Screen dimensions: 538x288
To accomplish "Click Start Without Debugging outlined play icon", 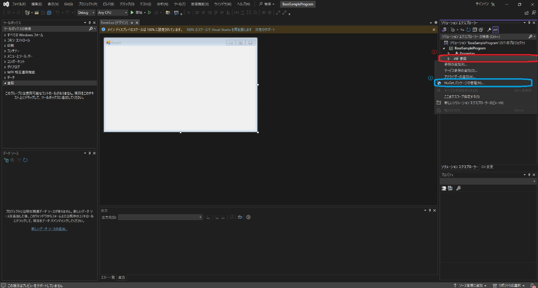I will click(x=149, y=13).
